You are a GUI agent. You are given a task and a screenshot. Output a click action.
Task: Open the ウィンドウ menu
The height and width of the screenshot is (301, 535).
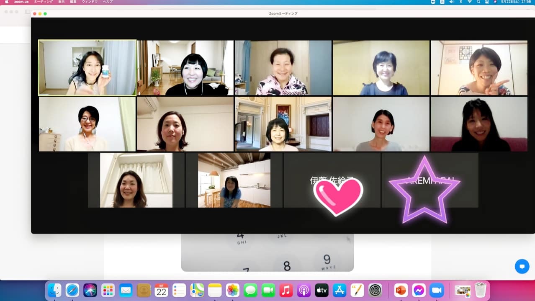click(90, 2)
